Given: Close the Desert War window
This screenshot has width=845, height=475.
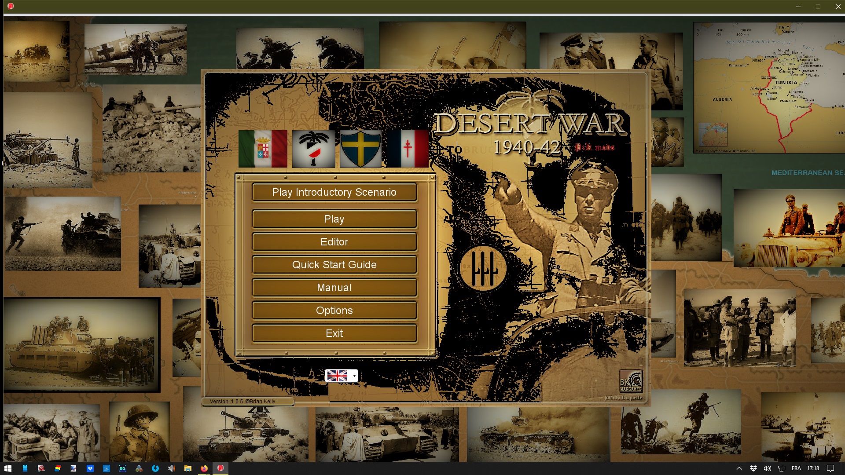Looking at the screenshot, I should pyautogui.click(x=838, y=7).
